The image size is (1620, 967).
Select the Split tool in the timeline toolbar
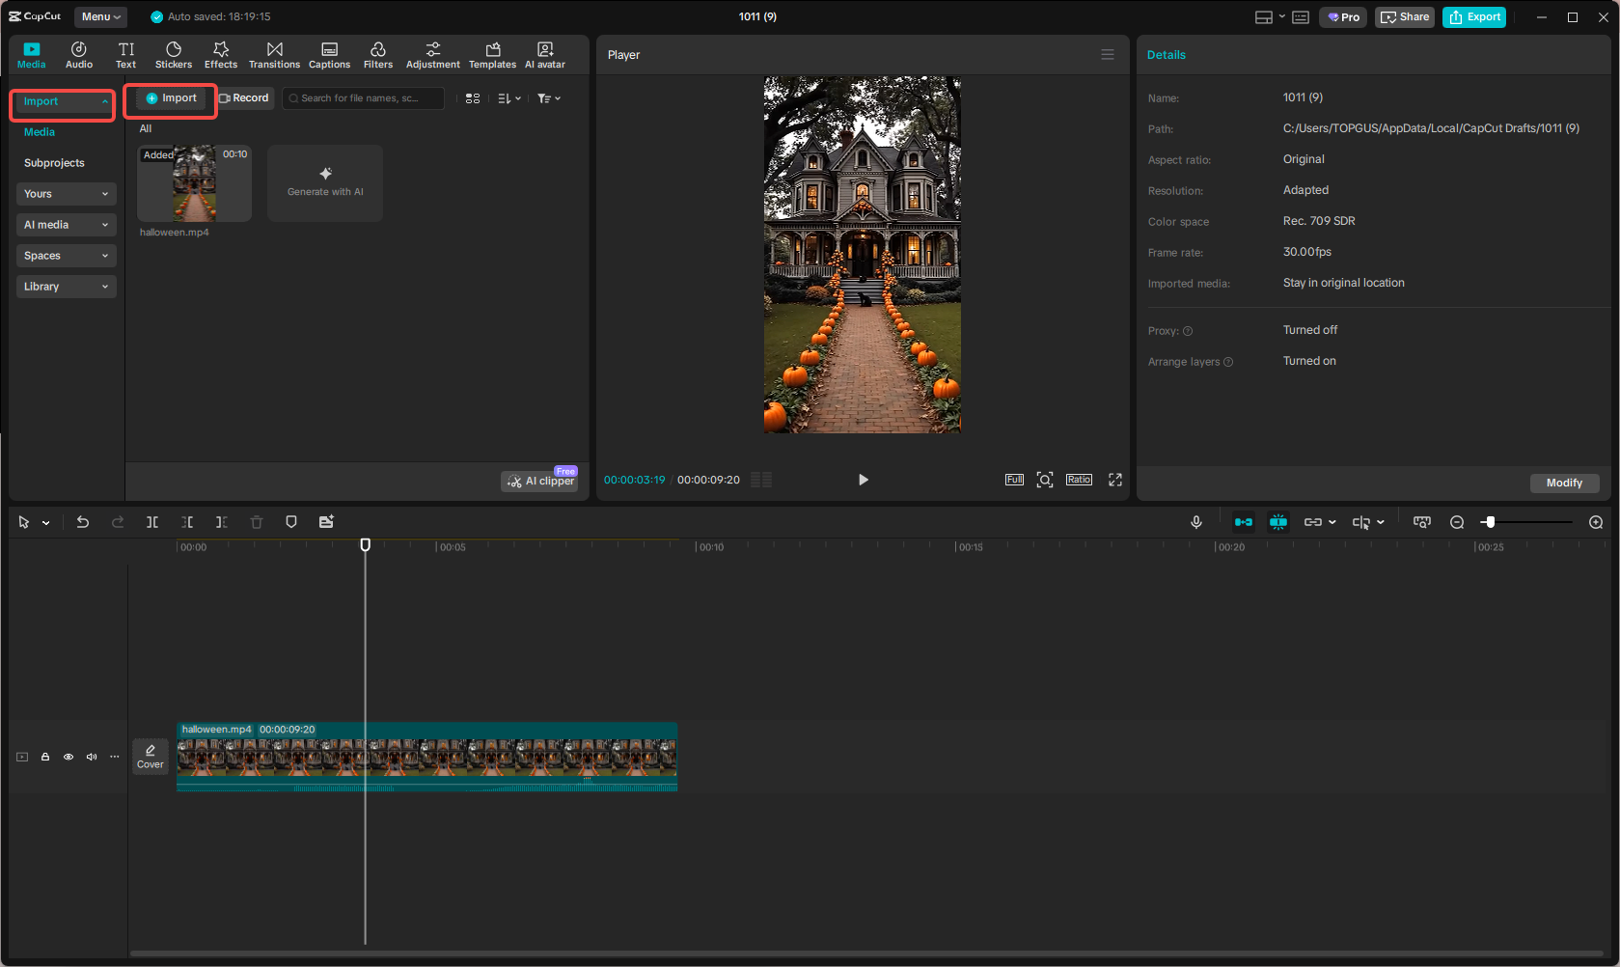(x=152, y=521)
